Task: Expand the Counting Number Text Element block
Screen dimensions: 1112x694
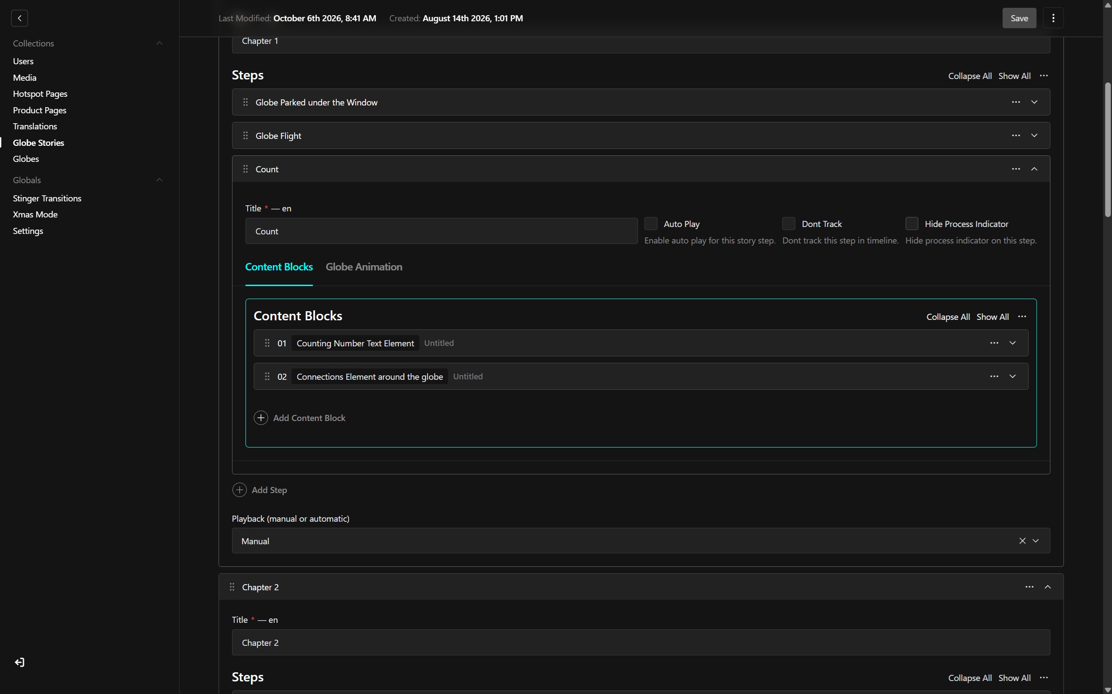Action: 1013,343
